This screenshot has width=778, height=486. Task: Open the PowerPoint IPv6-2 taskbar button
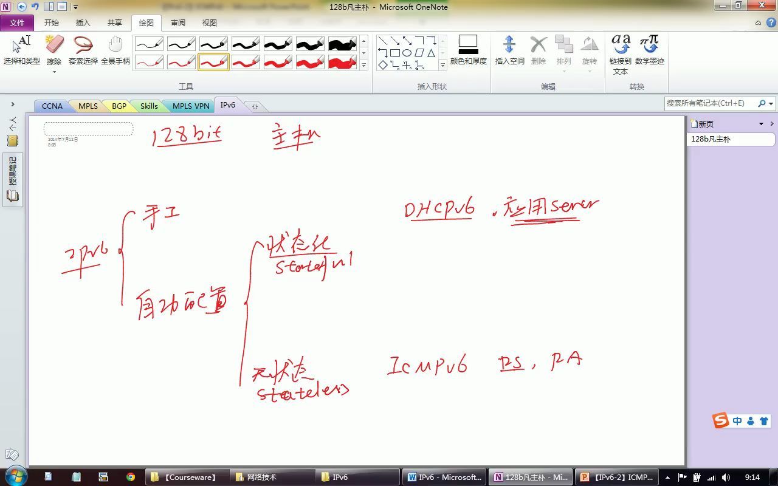[618, 477]
